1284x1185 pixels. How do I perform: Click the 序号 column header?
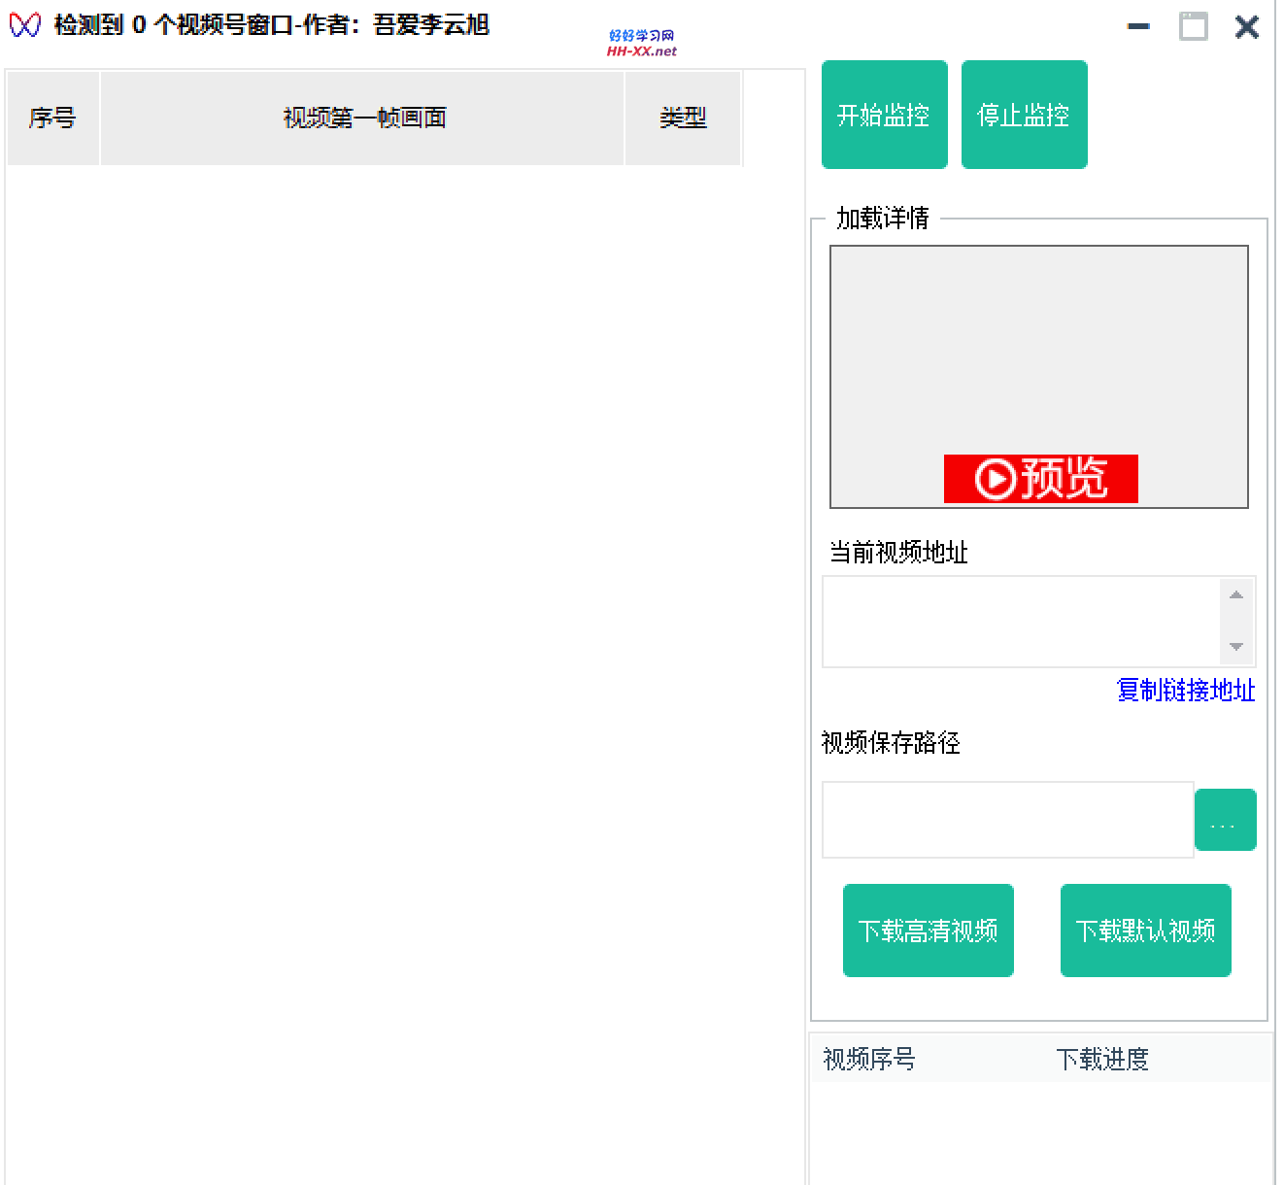click(x=52, y=118)
